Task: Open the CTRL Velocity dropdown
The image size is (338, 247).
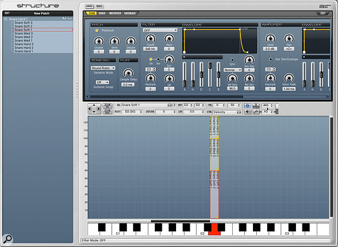Action: click(x=227, y=111)
